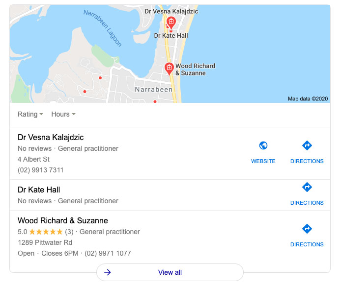Click the red map pin beside Wood Richard & Suzanne

[169, 69]
